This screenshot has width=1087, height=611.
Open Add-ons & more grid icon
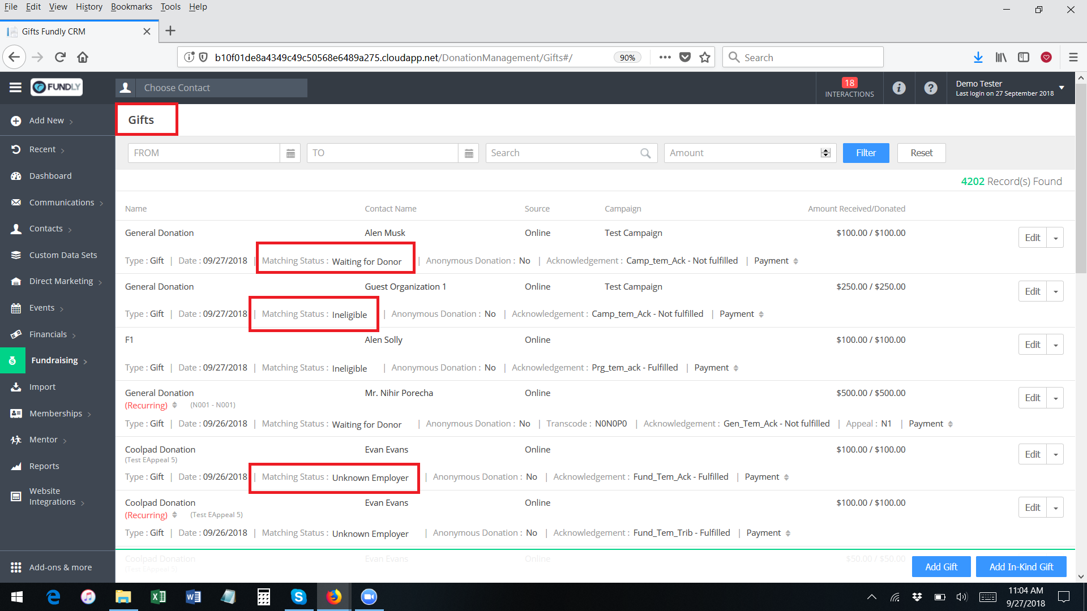click(x=16, y=567)
